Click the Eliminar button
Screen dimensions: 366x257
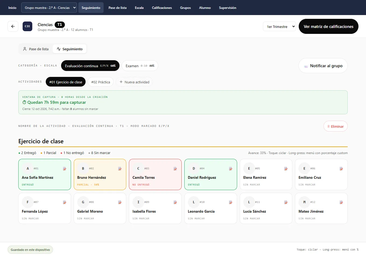tap(335, 126)
